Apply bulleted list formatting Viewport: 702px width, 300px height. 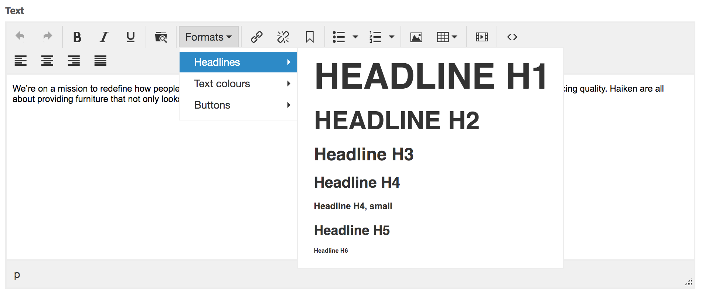338,37
